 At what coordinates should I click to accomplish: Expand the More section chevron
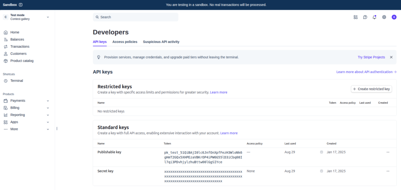[48, 129]
